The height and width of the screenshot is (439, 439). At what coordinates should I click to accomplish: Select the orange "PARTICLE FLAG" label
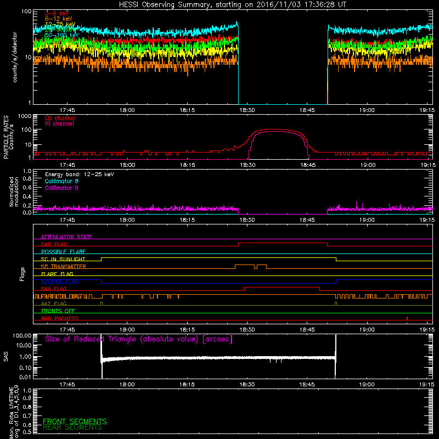pos(61,296)
